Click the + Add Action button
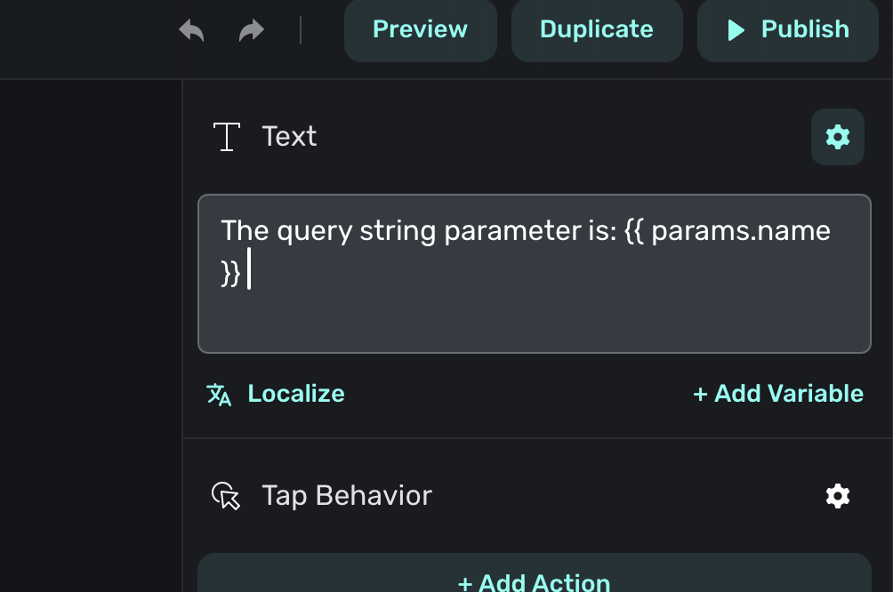The height and width of the screenshot is (592, 893). tap(534, 580)
